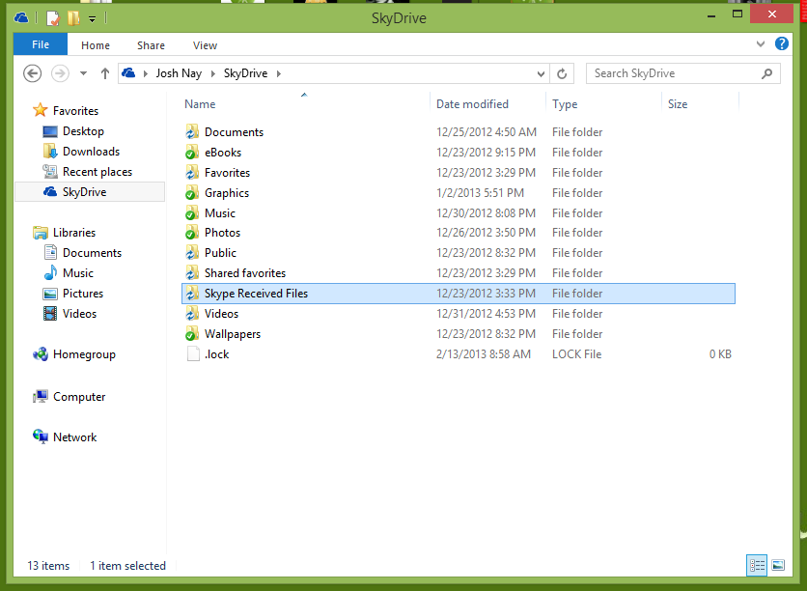The image size is (807, 591).
Task: Open the recent locations dropdown arrow
Action: click(x=83, y=73)
